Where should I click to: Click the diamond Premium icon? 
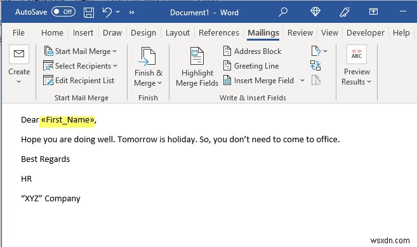315,11
